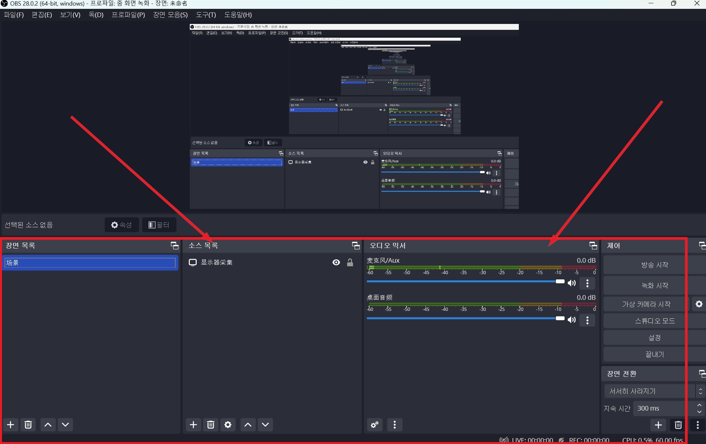Viewport: 706px width, 444px height.
Task: Toggle visibility of the 显示器采集 source
Action: (x=336, y=262)
